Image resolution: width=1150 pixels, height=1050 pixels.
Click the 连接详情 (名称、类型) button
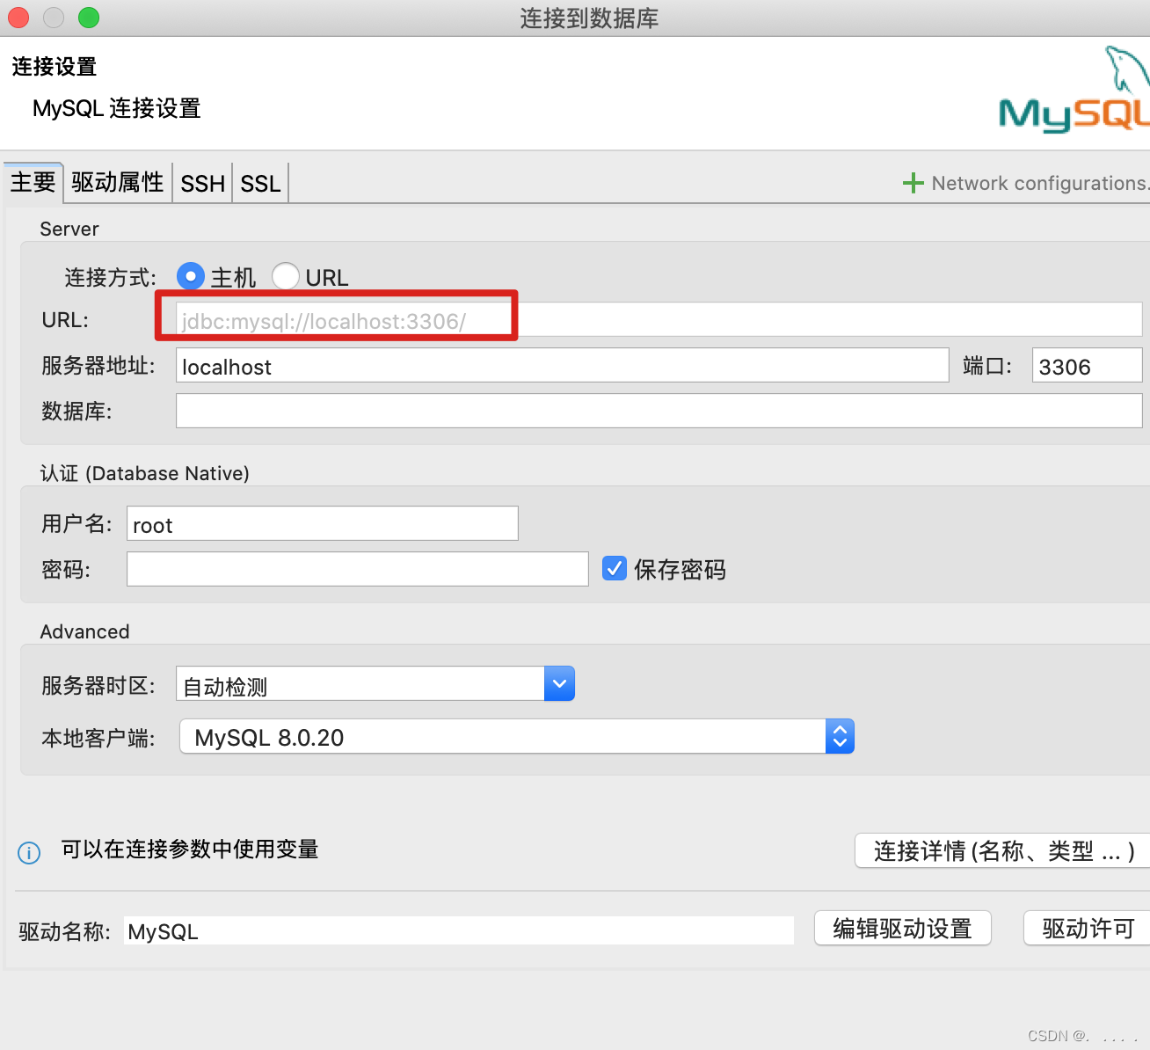pyautogui.click(x=1002, y=850)
